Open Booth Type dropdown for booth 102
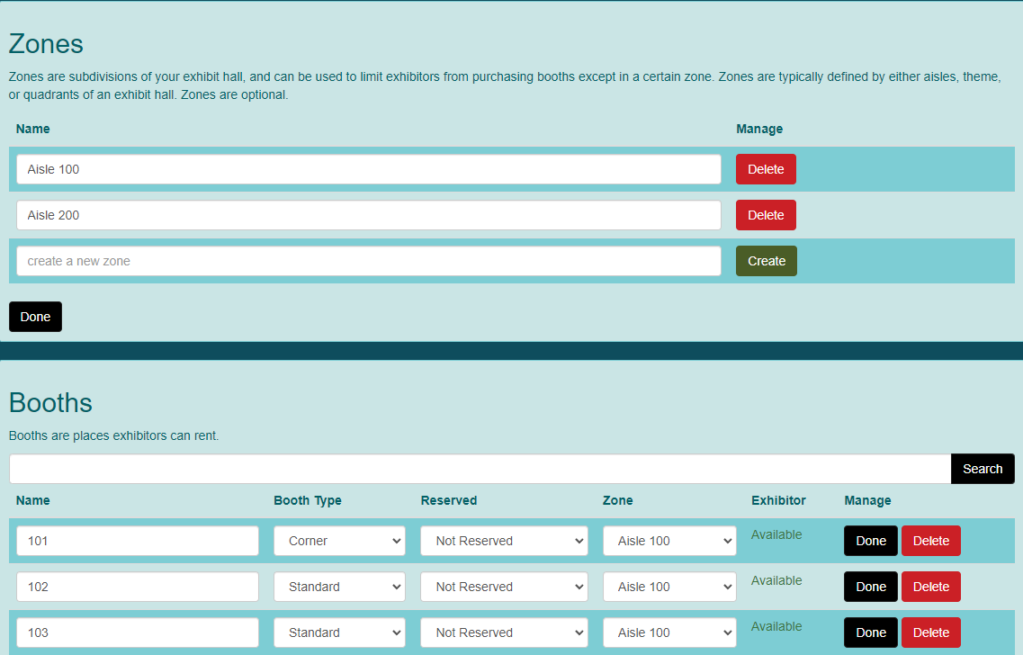Viewport: 1023px width, 655px height. click(x=339, y=587)
